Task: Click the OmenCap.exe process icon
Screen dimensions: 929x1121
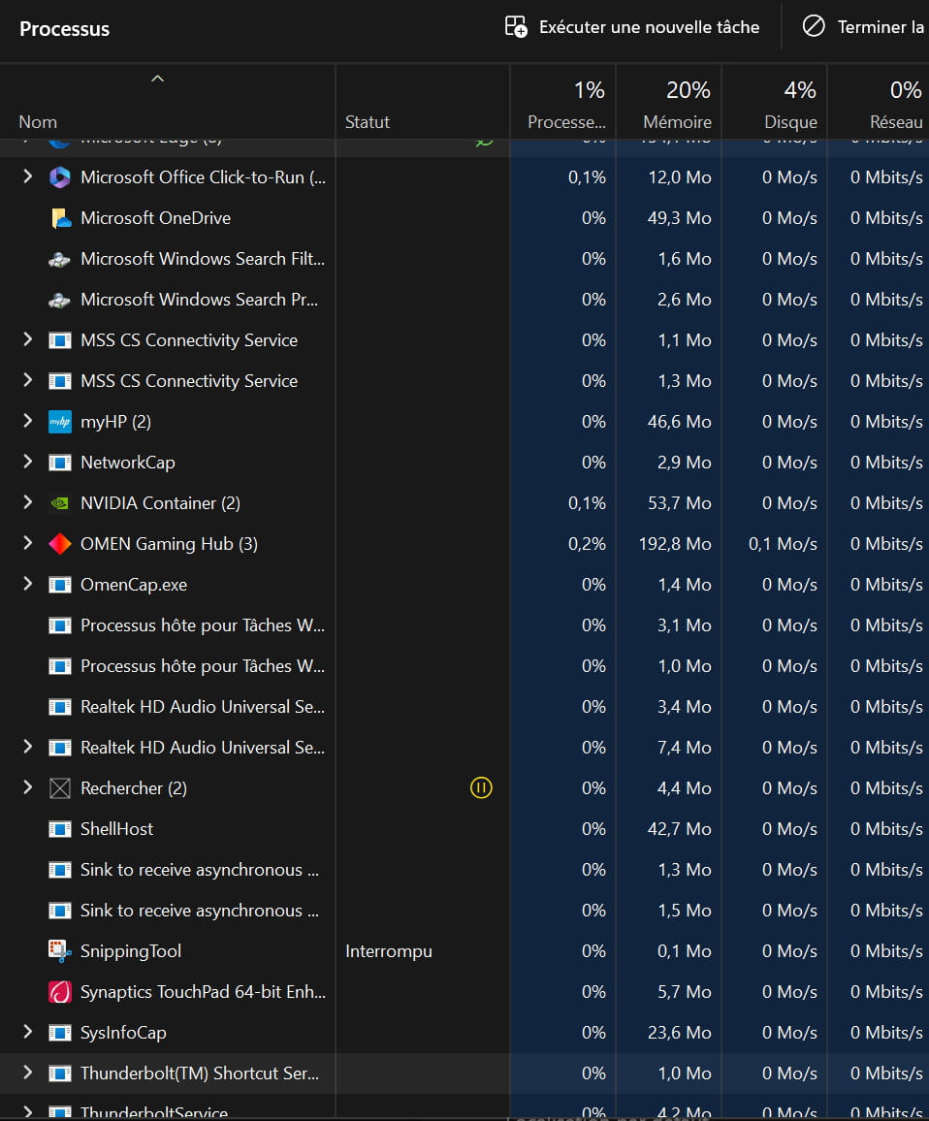Action: click(x=59, y=585)
